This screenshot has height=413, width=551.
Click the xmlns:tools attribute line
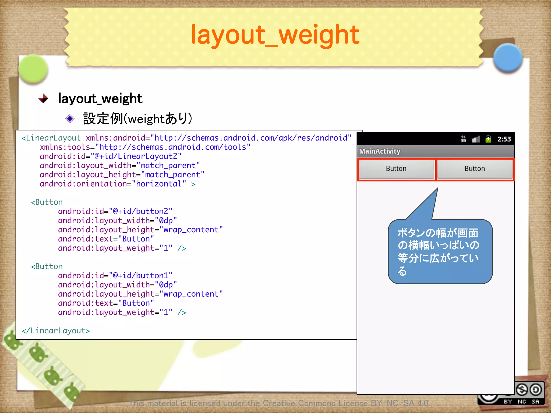(x=145, y=147)
